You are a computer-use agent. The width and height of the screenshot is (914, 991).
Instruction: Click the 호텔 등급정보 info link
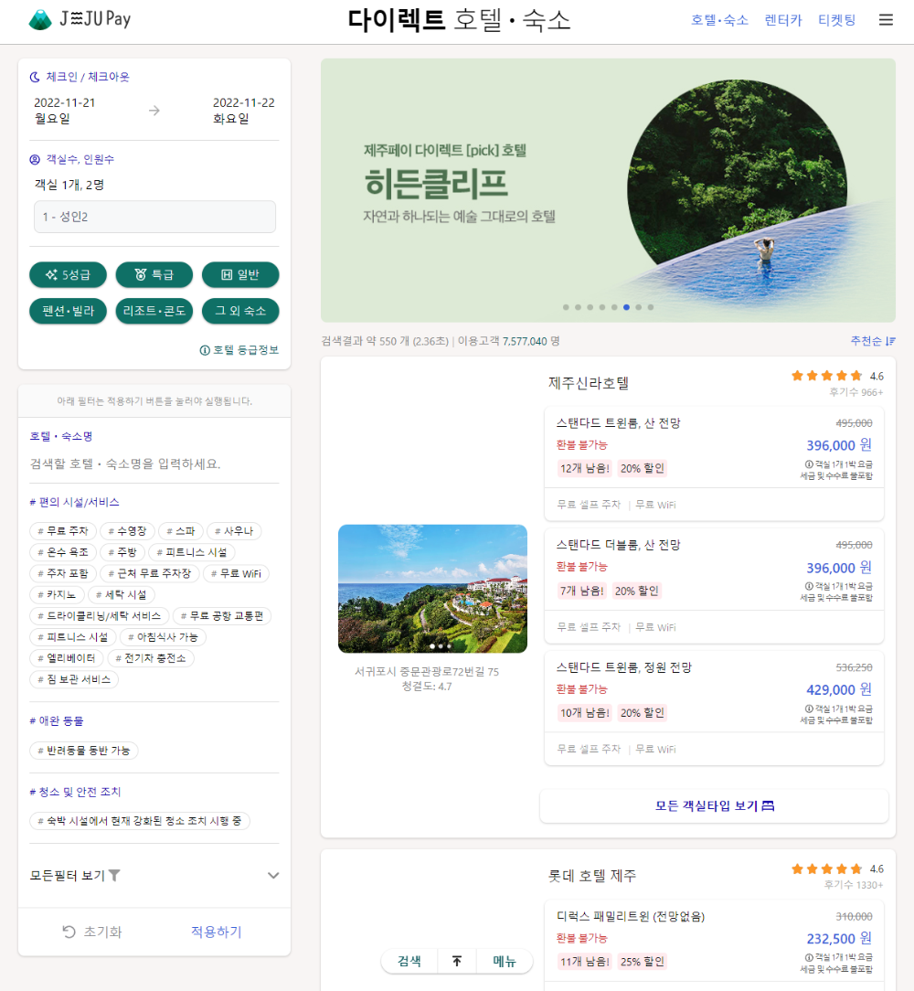(x=239, y=350)
